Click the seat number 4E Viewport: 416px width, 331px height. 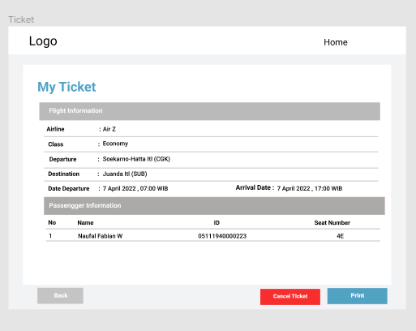[x=340, y=236]
